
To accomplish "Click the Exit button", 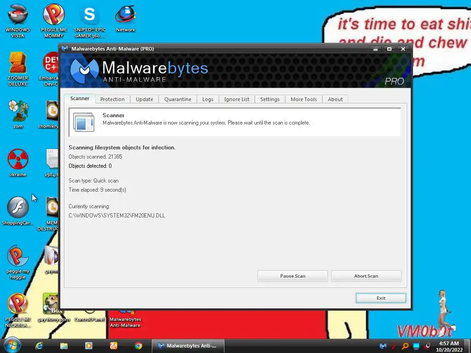I will [x=381, y=298].
